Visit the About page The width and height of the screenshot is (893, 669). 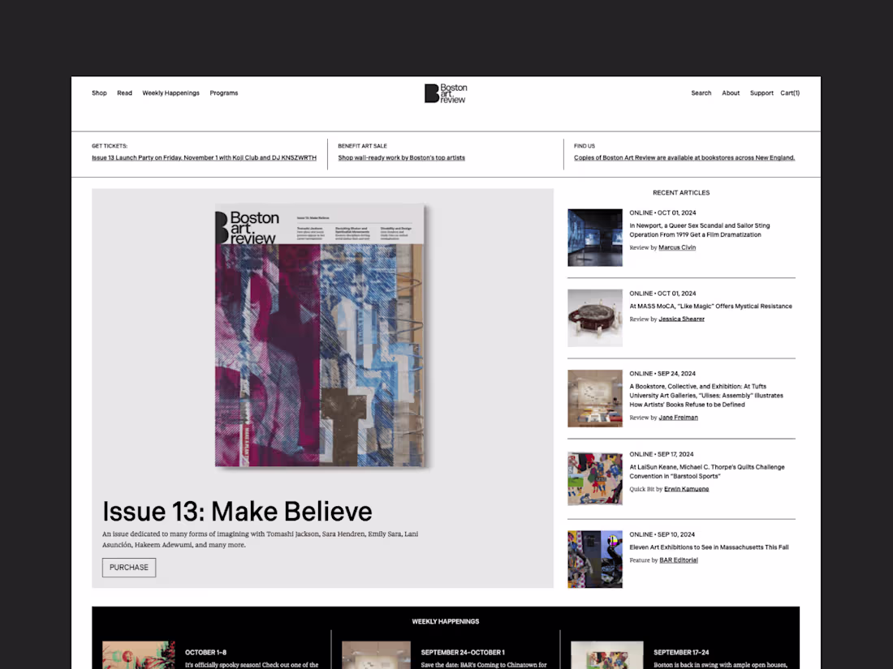731,92
